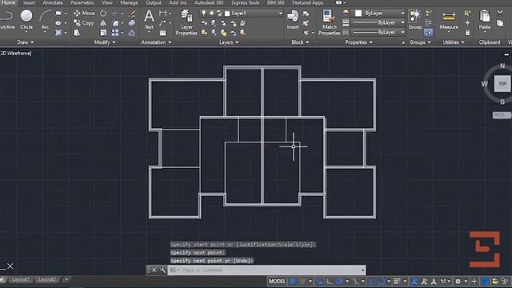Switch to the View ribbon tab
This screenshot has height=288, width=512.
coord(107,2)
